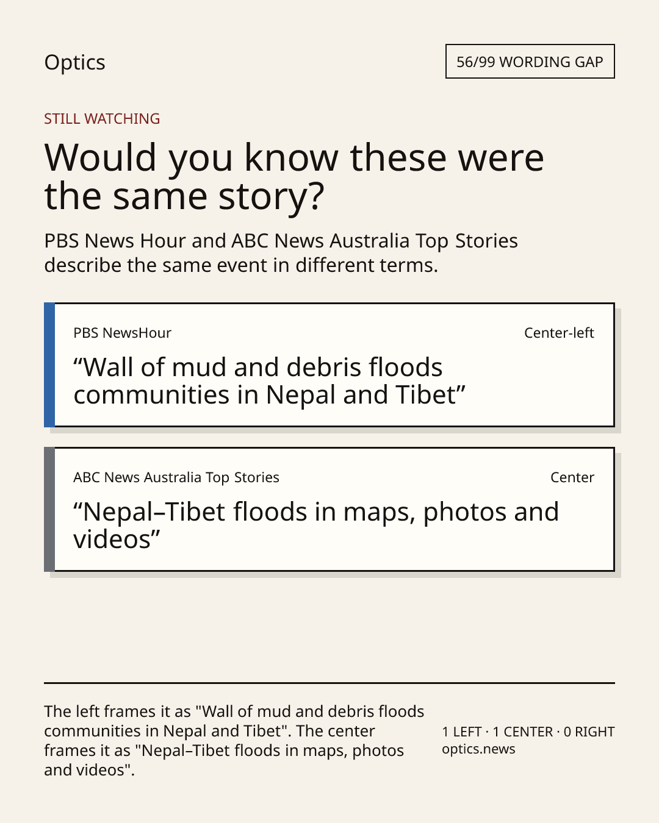Open the ABC News Australia headline card
This screenshot has height=823, width=659.
329,509
